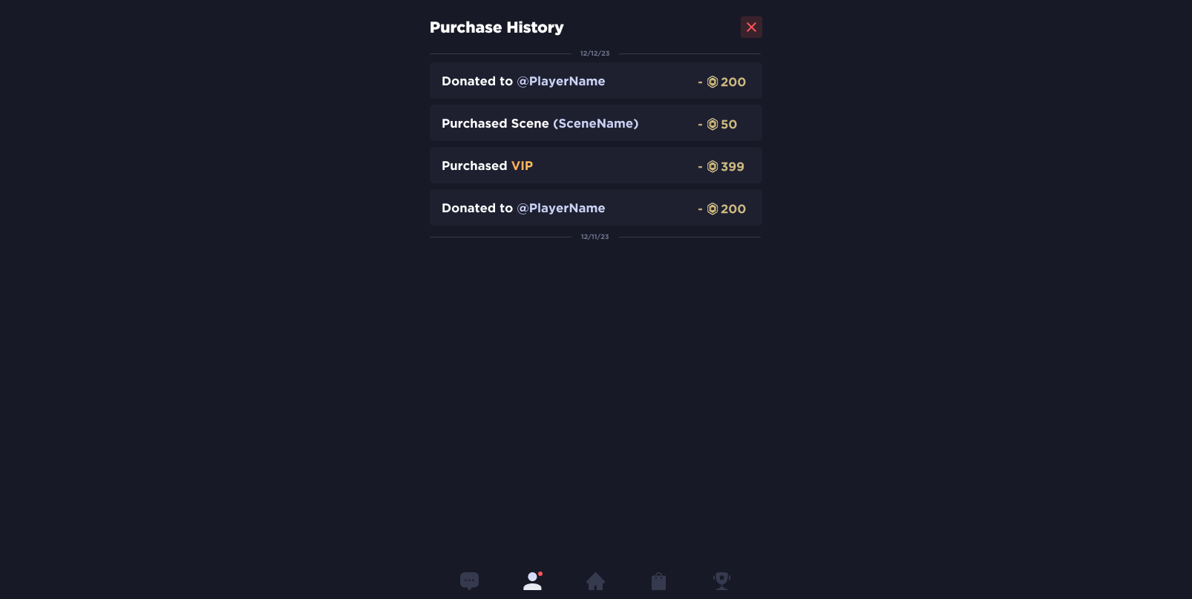Open @PlayerName in the last donation entry
This screenshot has height=599, width=1192.
(x=561, y=209)
